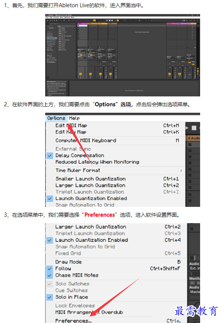Open the Options menu

56,118
